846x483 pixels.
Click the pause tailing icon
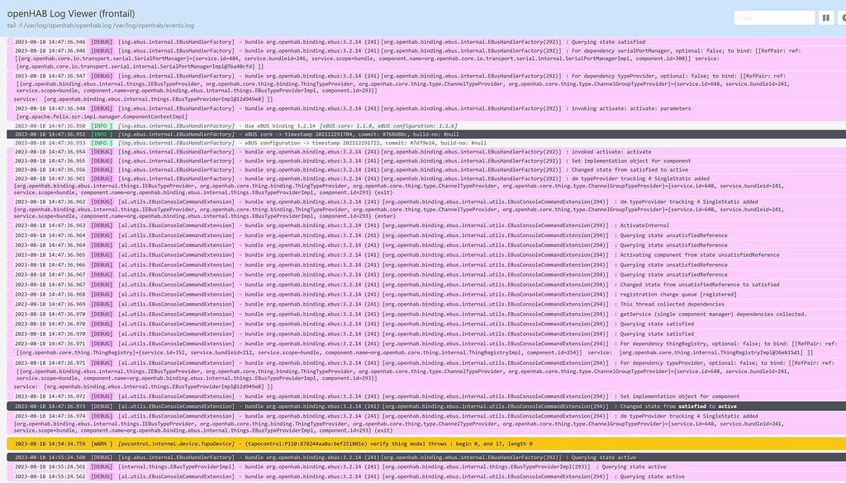pos(825,17)
